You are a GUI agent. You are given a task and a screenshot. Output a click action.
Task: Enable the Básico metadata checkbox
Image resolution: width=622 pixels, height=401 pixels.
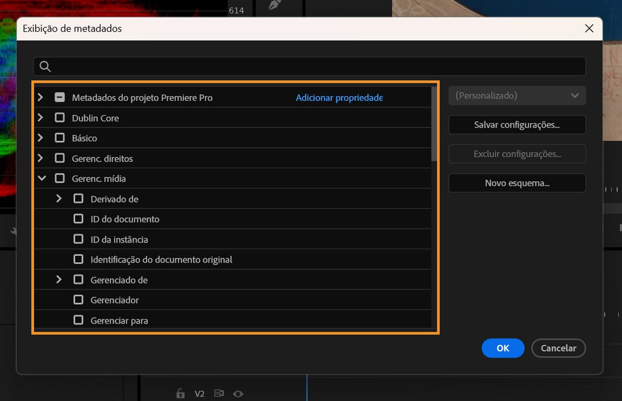point(60,137)
